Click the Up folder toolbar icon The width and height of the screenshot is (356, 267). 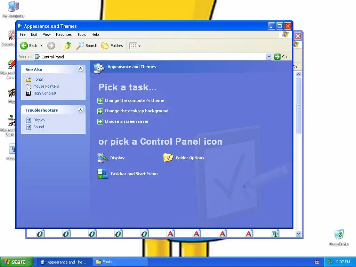(68, 46)
